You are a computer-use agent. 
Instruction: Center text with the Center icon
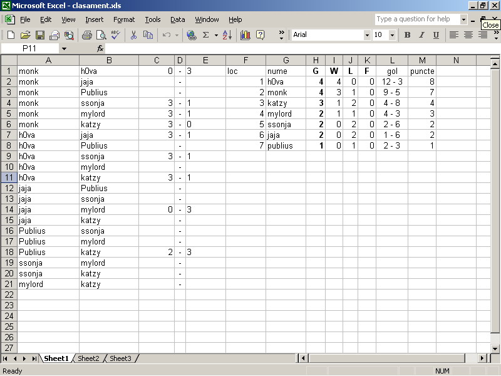click(468, 35)
